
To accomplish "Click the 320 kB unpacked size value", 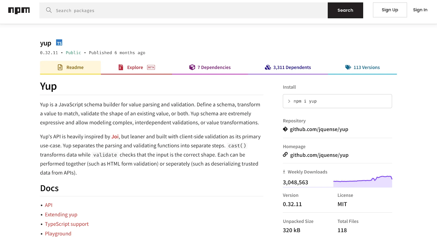I will [x=291, y=230].
